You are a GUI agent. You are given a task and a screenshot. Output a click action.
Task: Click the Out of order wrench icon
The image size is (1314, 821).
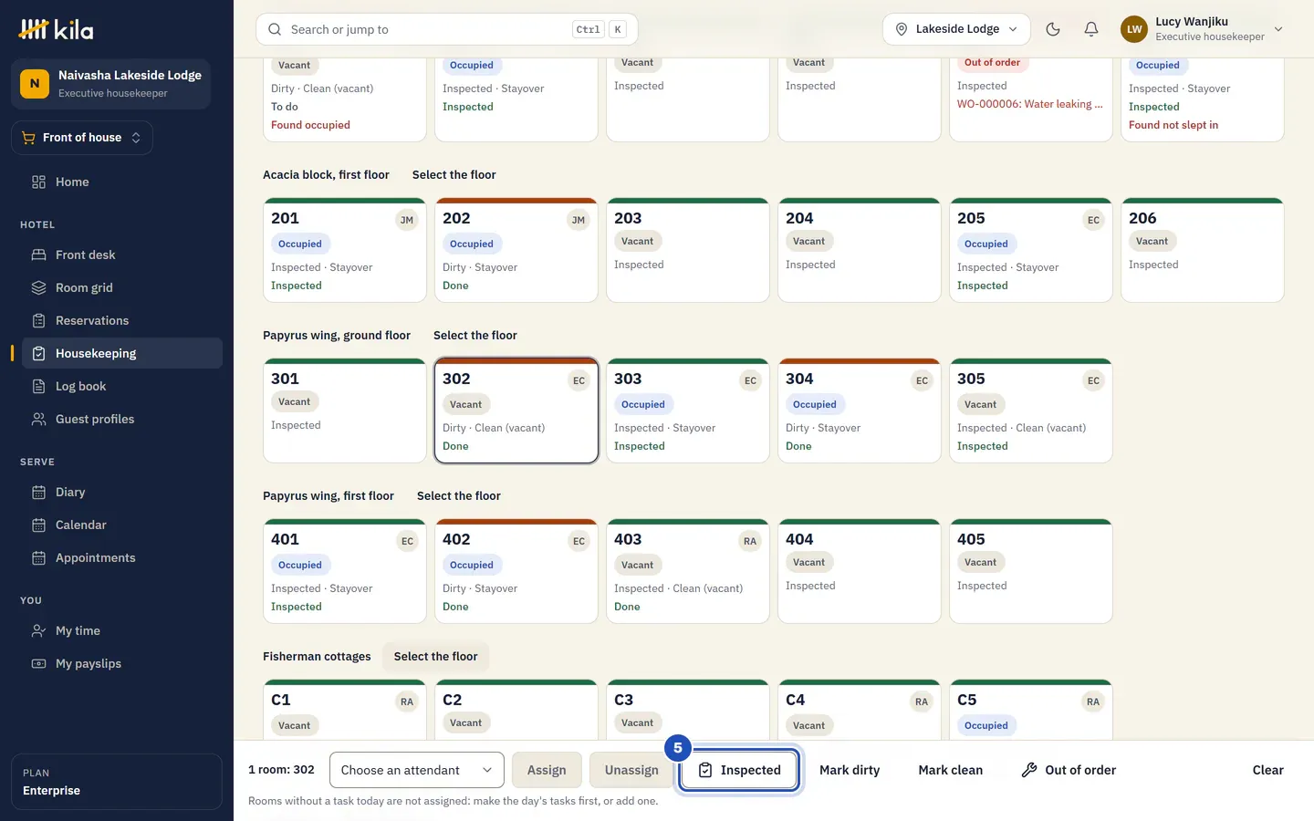[x=1029, y=770]
